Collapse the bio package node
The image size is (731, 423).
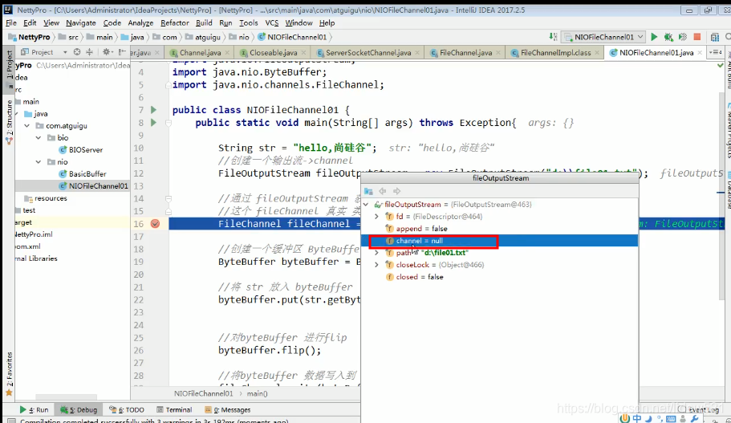(x=39, y=137)
